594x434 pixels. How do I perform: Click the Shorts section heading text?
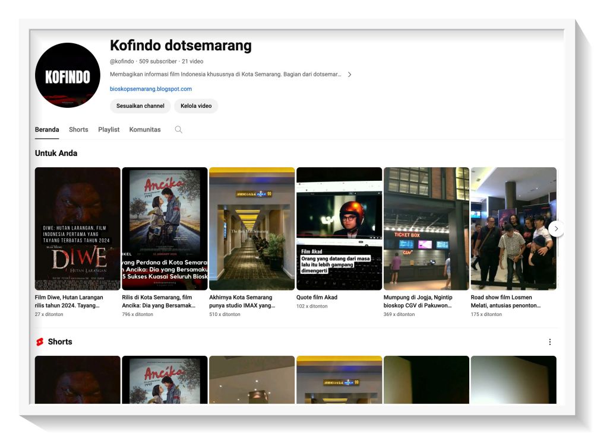[x=60, y=342]
